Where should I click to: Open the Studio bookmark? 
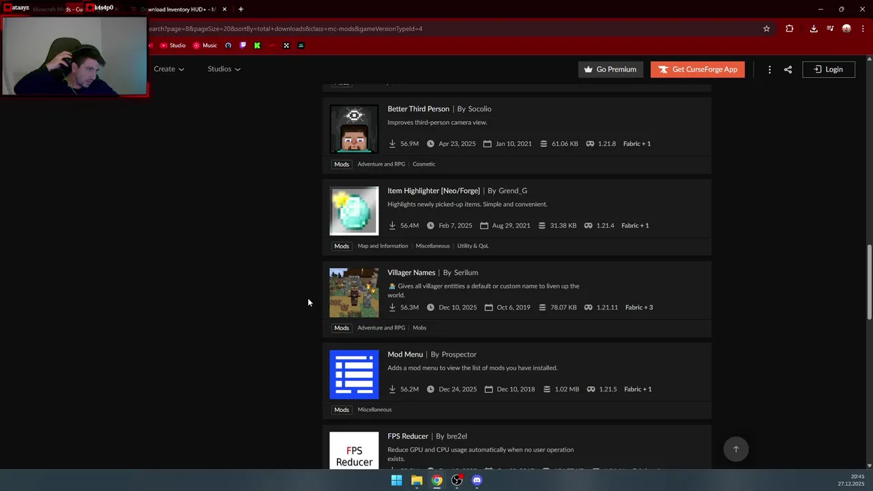point(173,46)
